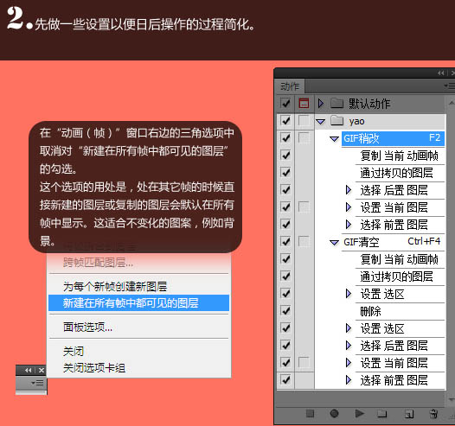This screenshot has width=455, height=426.
Task: Expand 选择 后置 图层 step under GIF稍改
Action: point(349,190)
